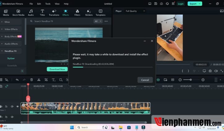Click the save project icon

156,4
